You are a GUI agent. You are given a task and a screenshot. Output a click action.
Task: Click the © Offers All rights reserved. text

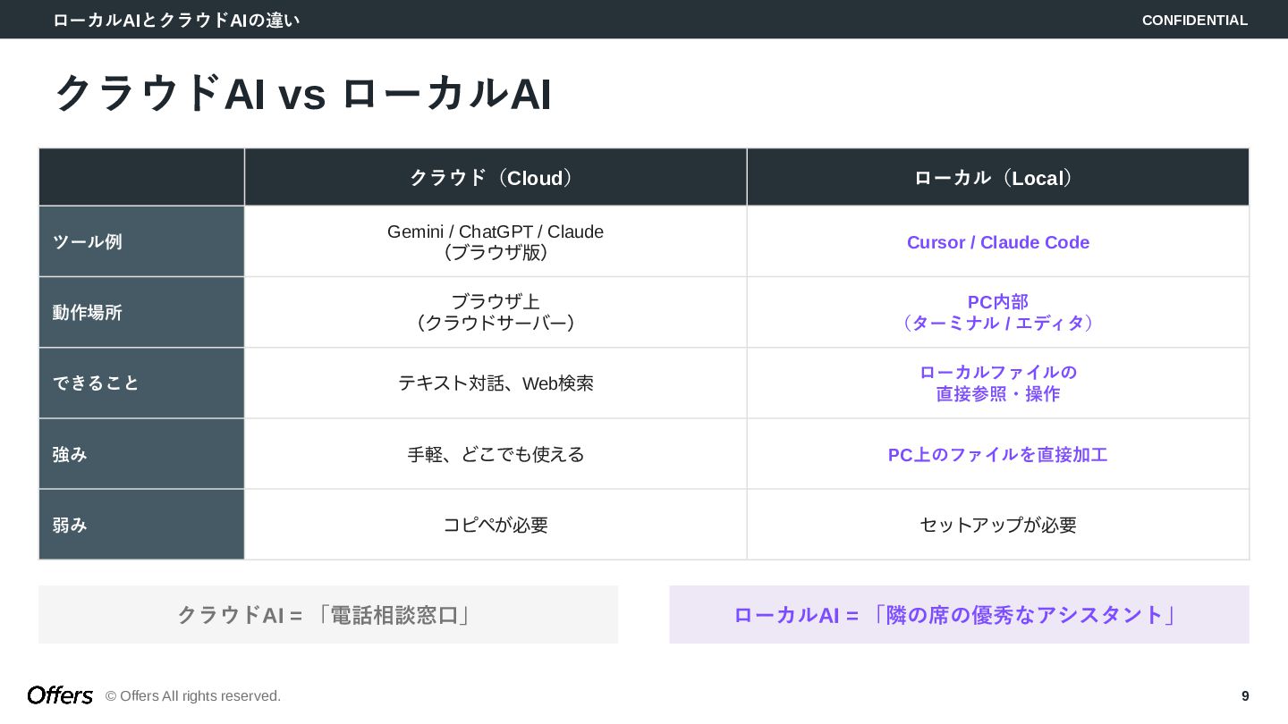pyautogui.click(x=193, y=695)
